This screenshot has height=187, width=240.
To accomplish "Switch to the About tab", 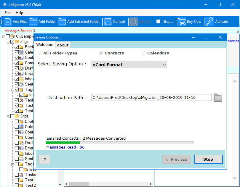I will point(63,45).
